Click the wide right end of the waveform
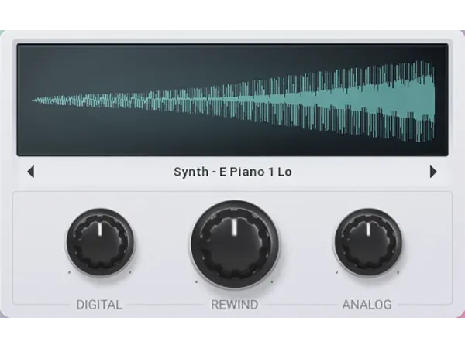 (426, 99)
